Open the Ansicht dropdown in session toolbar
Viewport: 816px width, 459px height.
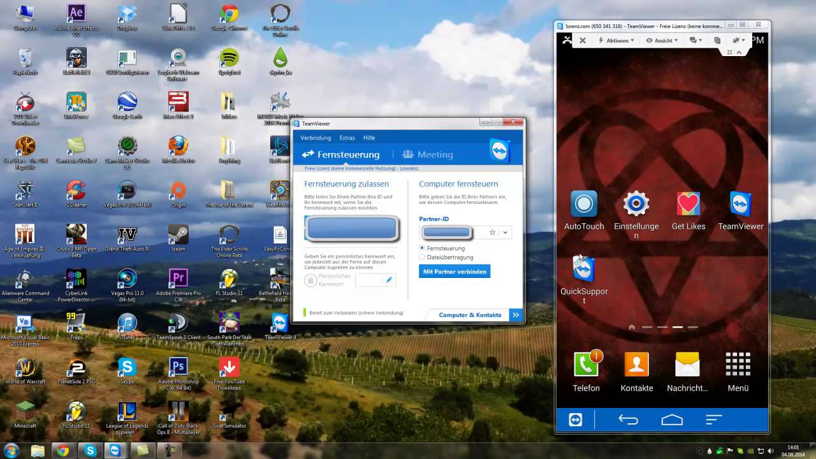pyautogui.click(x=663, y=40)
